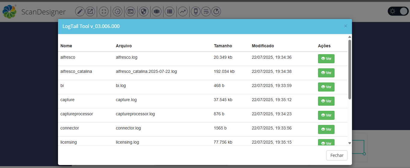Viewport: 410px width, 168px height.
Task: Click the shield security toolbar icon
Action: [144, 12]
